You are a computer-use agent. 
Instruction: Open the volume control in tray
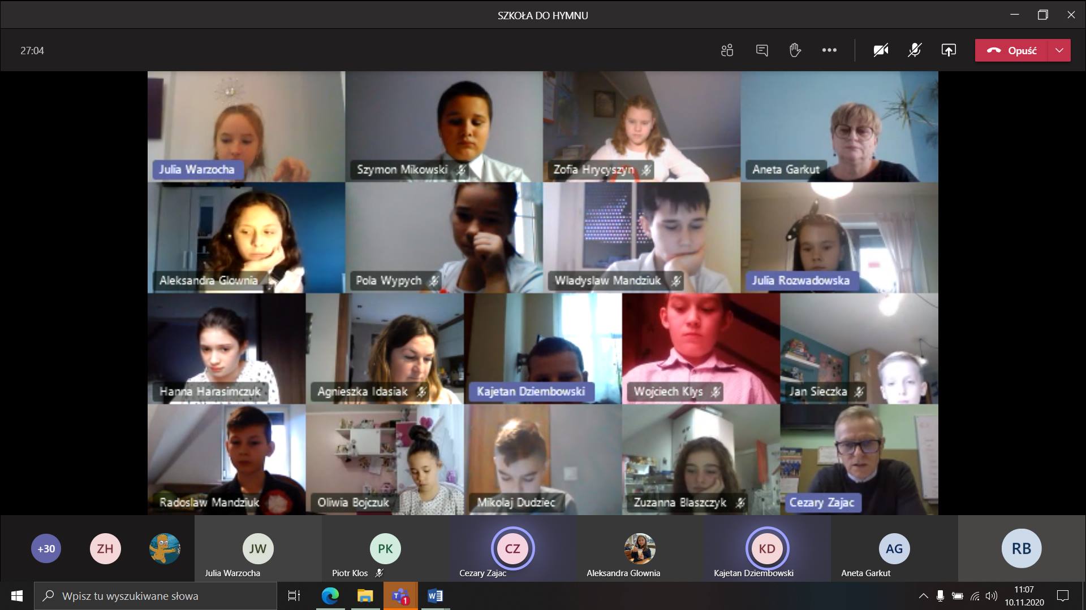click(992, 596)
